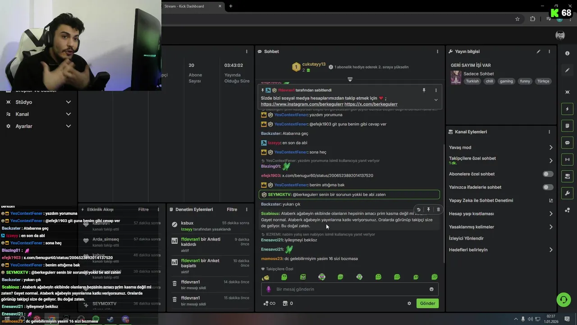Open the instagram.com/berkegulerr link
The image size is (577, 325).
coord(301,104)
